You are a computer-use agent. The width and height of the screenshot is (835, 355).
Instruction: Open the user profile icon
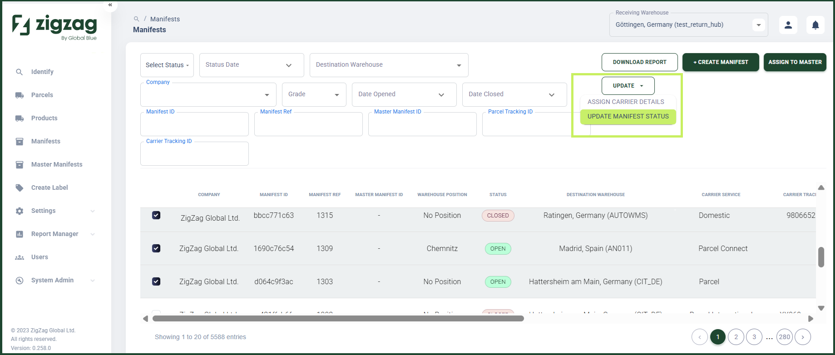(x=788, y=25)
